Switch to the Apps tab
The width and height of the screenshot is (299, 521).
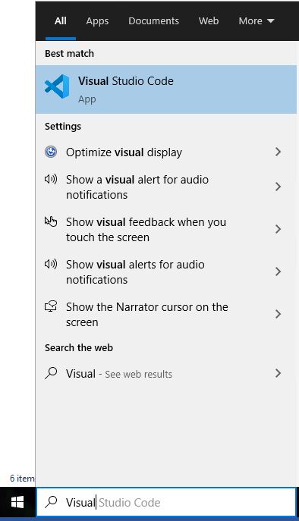click(97, 21)
